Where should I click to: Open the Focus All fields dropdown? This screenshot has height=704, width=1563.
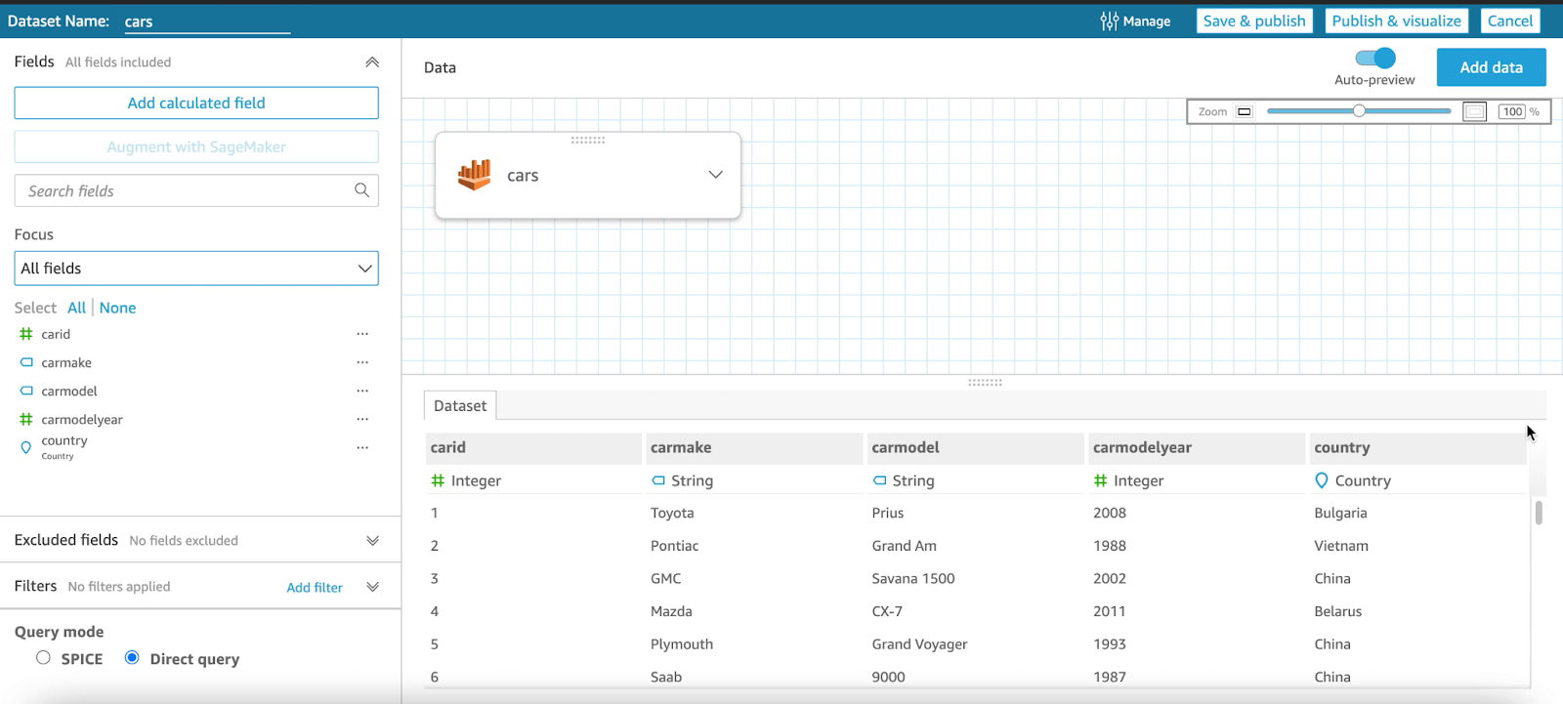(x=196, y=269)
